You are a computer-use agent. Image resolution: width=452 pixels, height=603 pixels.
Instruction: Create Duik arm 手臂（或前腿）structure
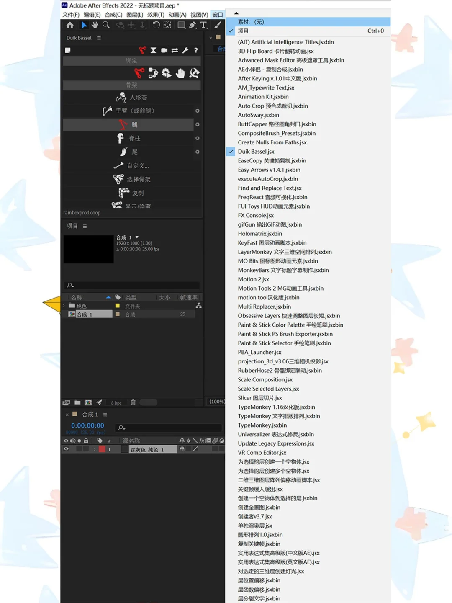[128, 111]
